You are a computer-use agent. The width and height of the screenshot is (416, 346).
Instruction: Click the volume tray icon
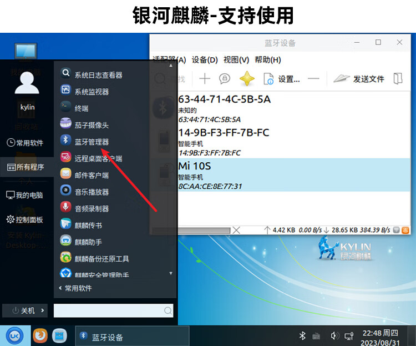[334, 336]
